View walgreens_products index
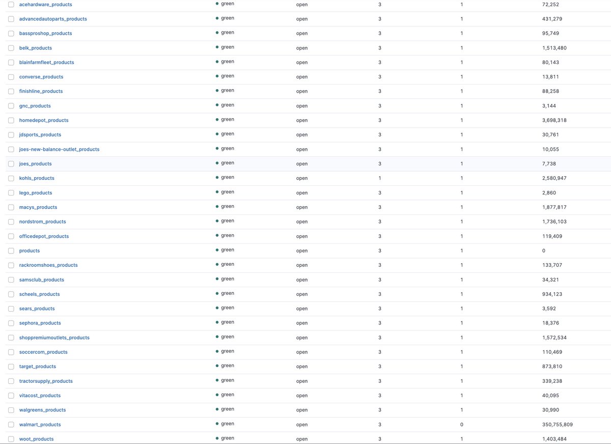Viewport: 611px width, 444px height. (42, 410)
